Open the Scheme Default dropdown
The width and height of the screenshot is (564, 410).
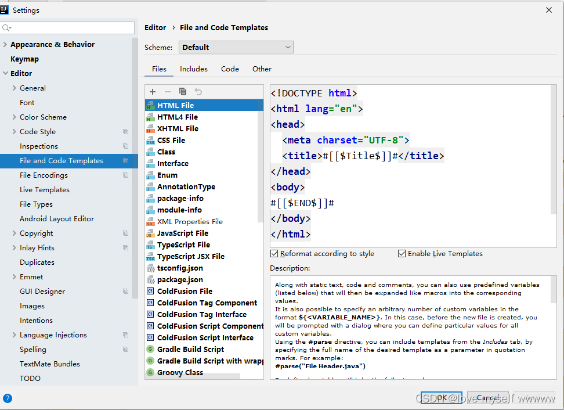[x=236, y=47]
